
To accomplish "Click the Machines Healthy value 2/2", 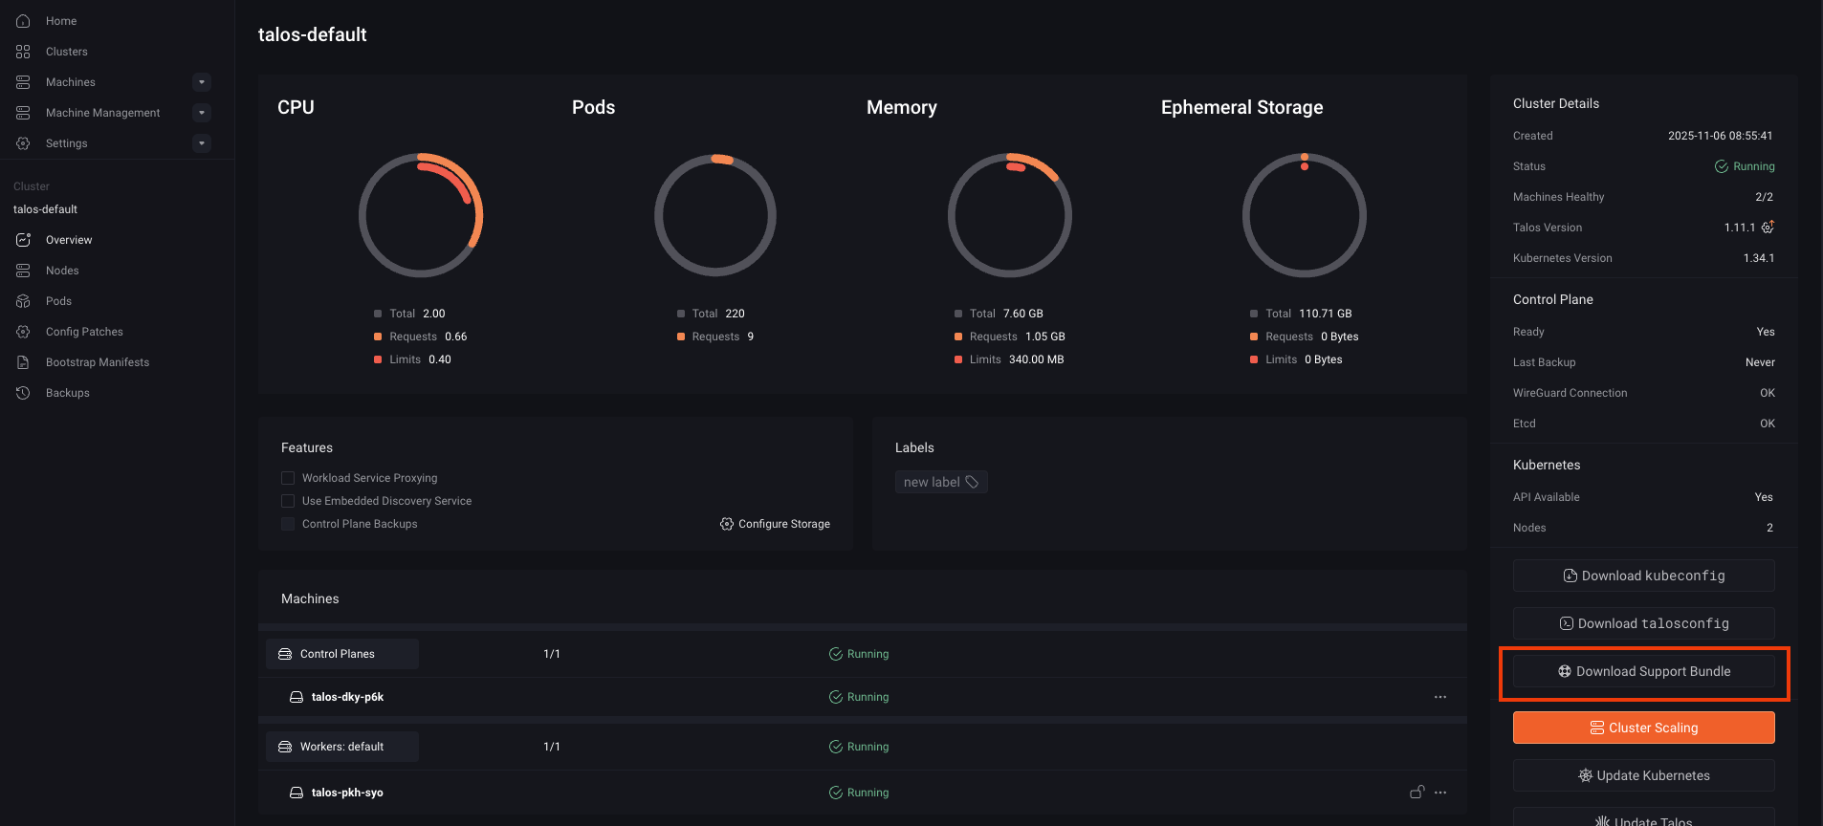I will (x=1764, y=197).
